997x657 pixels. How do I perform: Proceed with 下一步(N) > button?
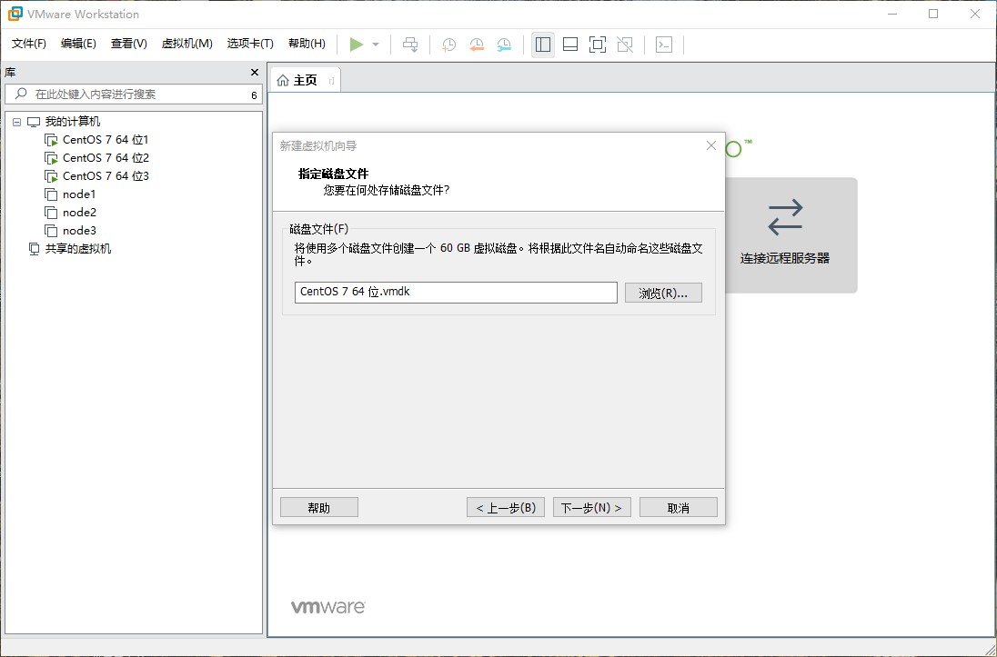click(x=591, y=508)
